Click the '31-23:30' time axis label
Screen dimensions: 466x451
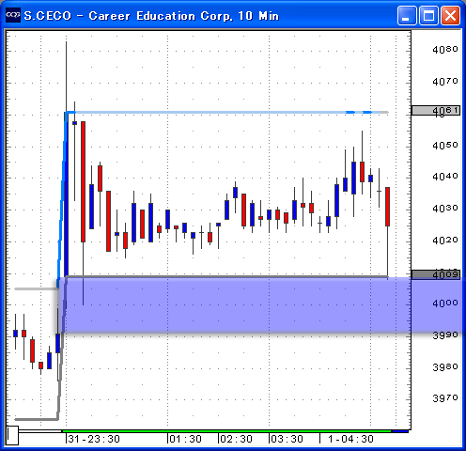pyautogui.click(x=94, y=439)
